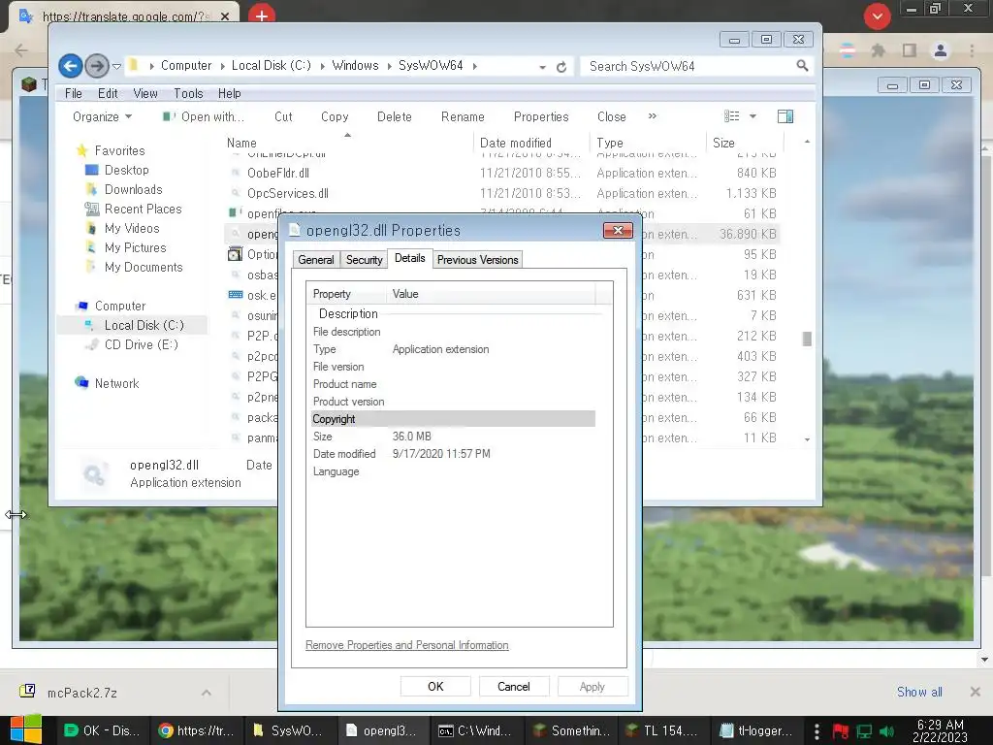Open network tray icon

pyautogui.click(x=864, y=731)
